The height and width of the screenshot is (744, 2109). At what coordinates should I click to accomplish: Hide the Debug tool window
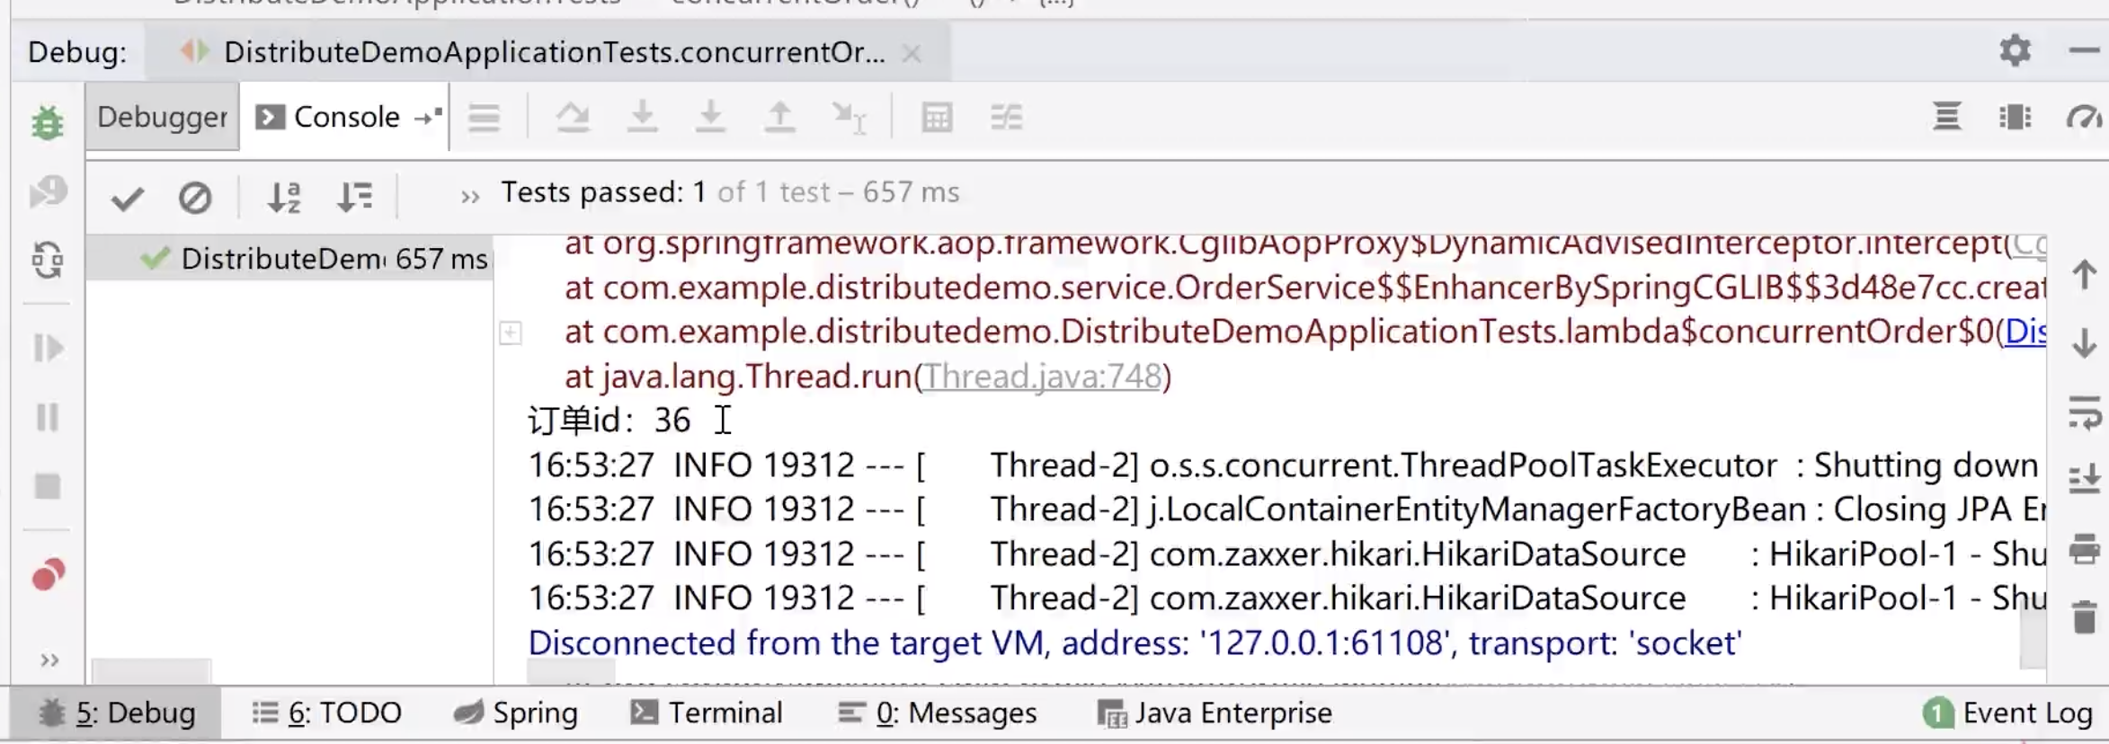[2083, 51]
